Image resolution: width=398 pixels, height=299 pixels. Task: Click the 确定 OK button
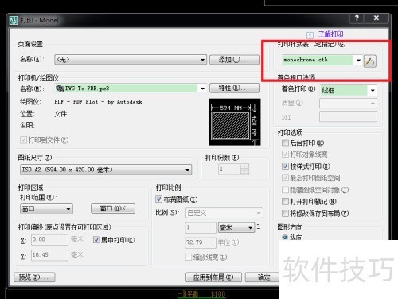pyautogui.click(x=262, y=277)
